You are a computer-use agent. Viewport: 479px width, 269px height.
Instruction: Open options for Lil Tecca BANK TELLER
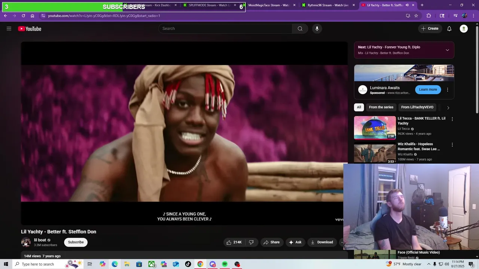tap(452, 119)
